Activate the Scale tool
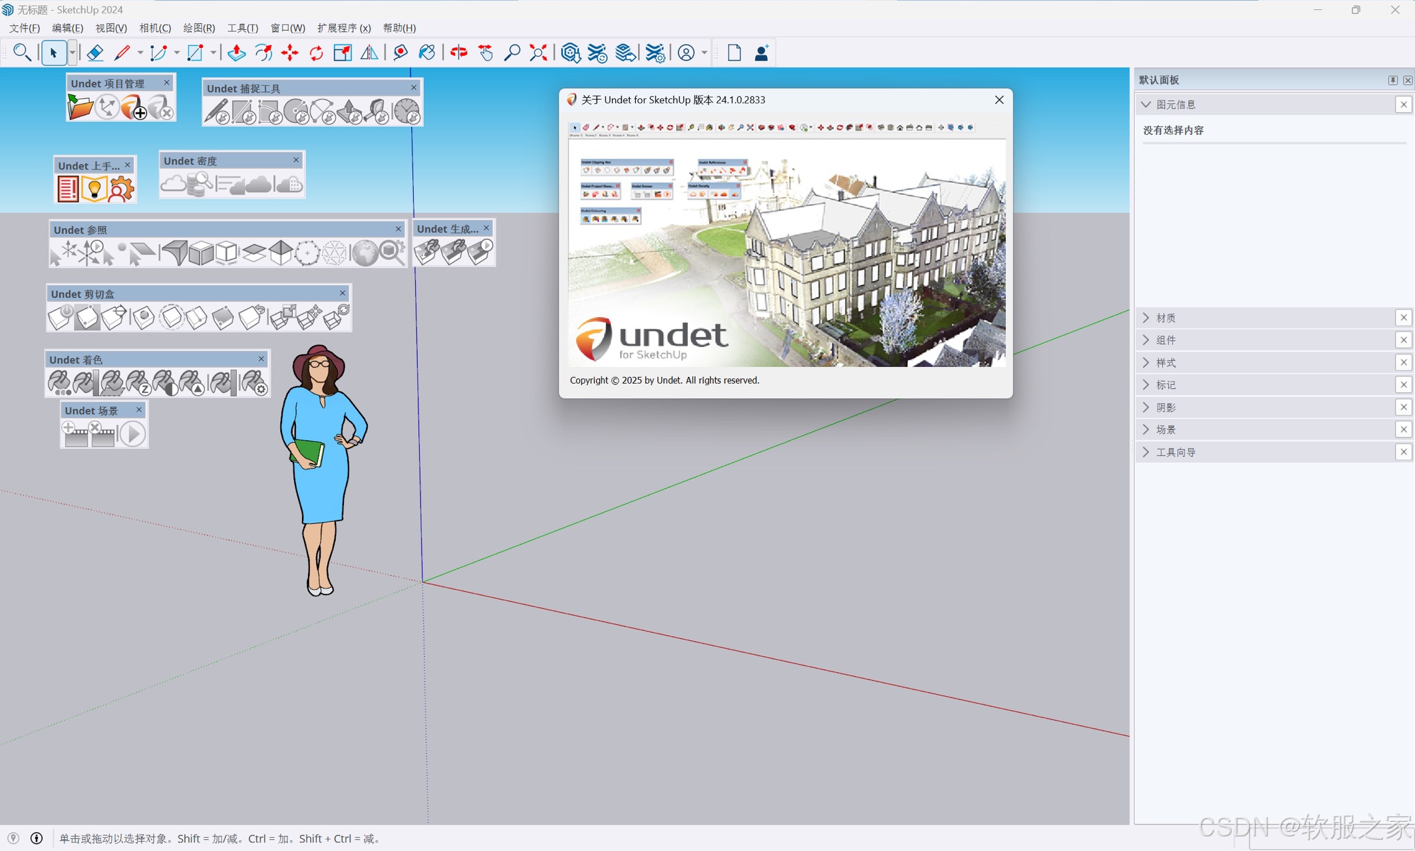The image size is (1415, 851). point(343,53)
